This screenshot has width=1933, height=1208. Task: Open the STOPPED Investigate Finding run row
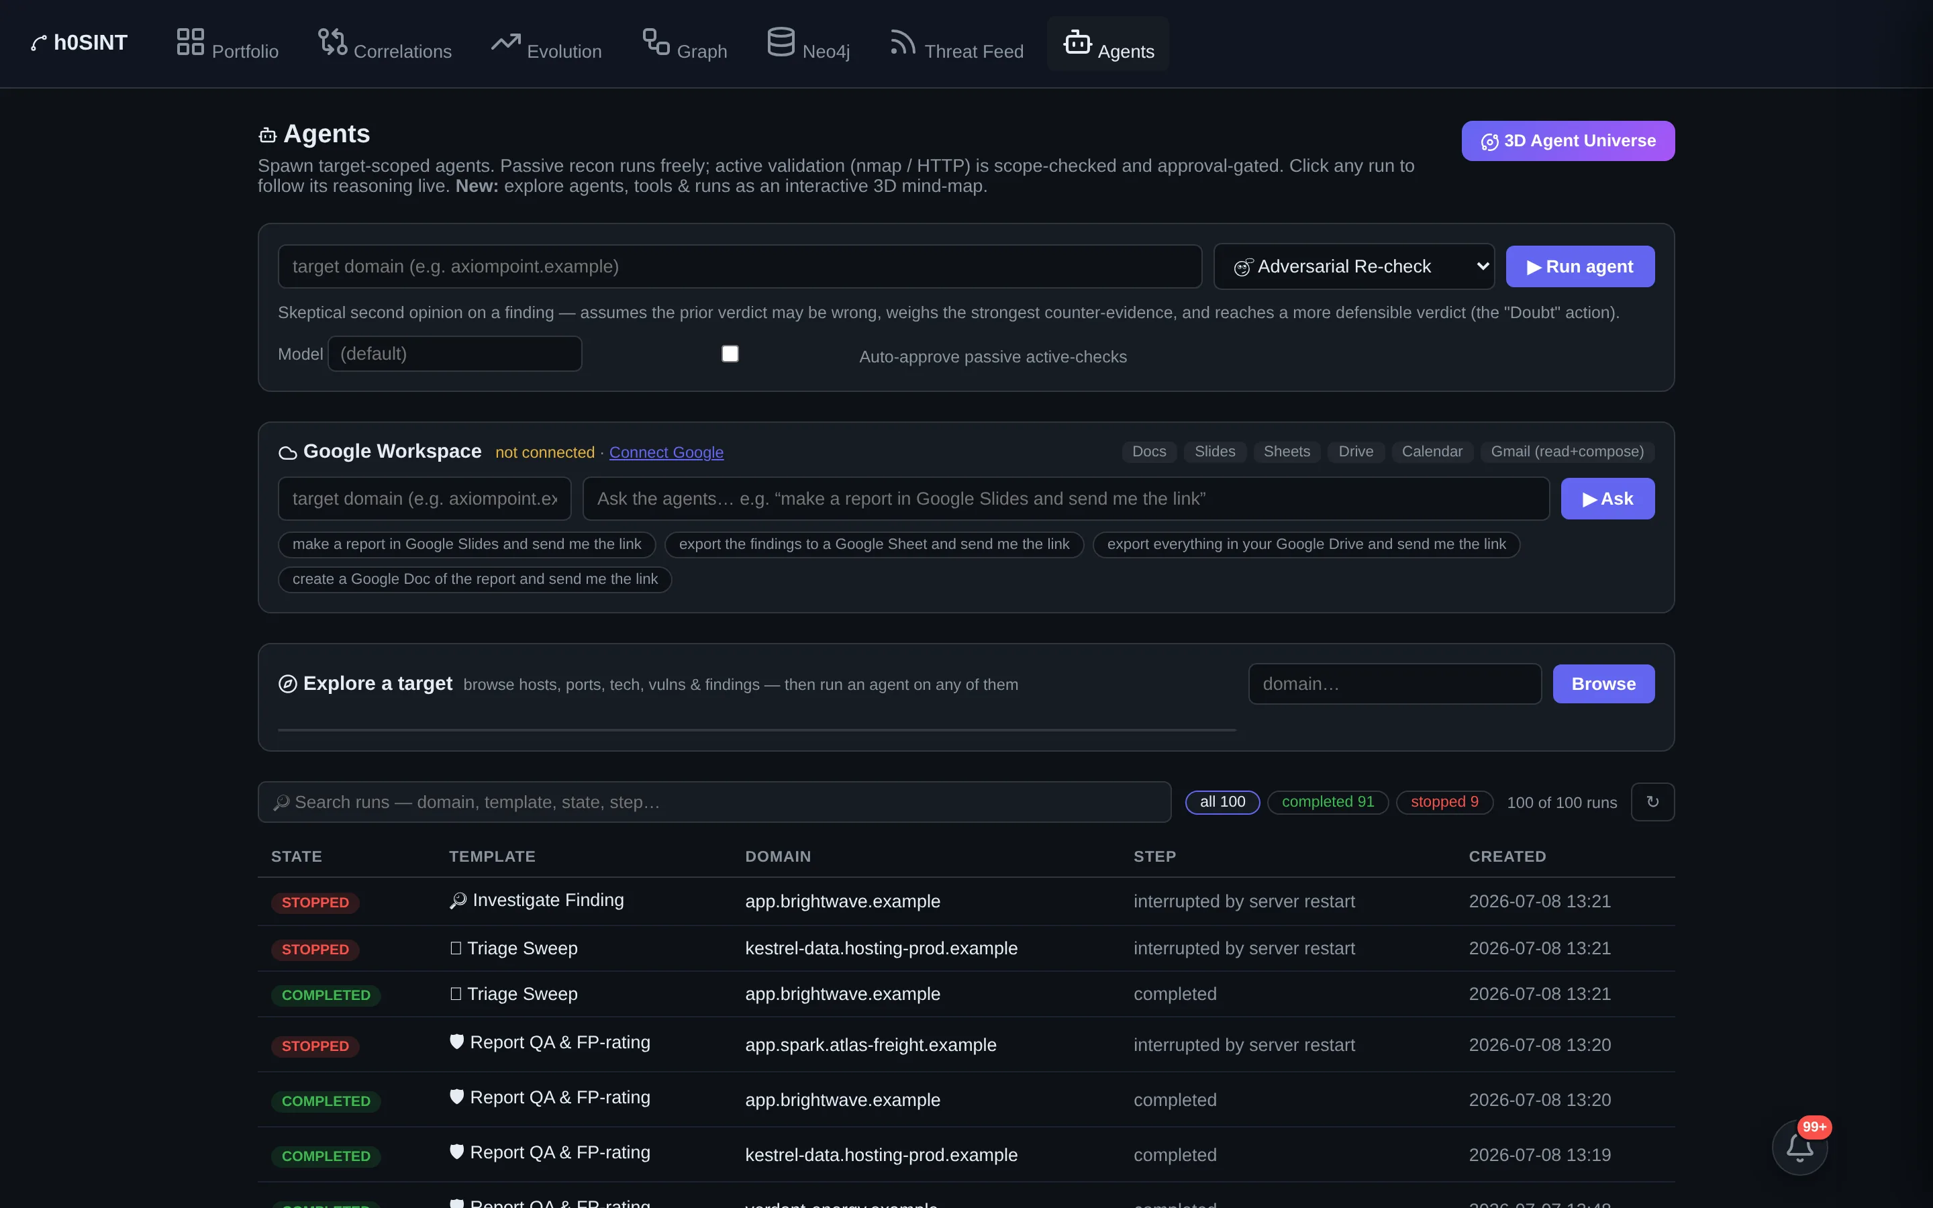pyautogui.click(x=966, y=902)
